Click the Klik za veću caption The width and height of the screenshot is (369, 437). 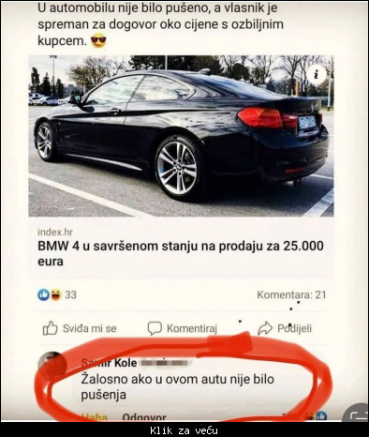pyautogui.click(x=184, y=430)
